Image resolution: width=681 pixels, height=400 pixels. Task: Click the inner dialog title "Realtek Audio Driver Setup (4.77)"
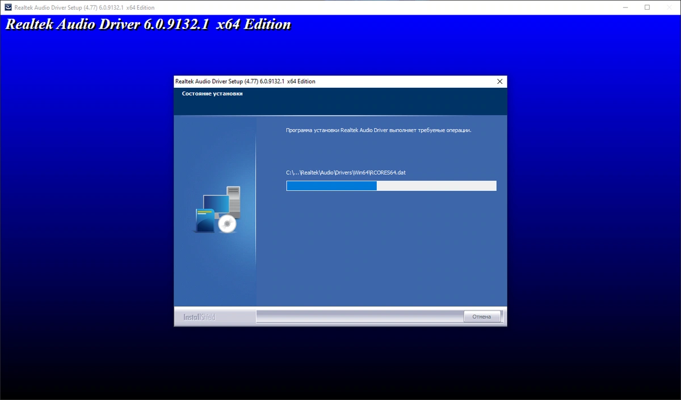[245, 82]
